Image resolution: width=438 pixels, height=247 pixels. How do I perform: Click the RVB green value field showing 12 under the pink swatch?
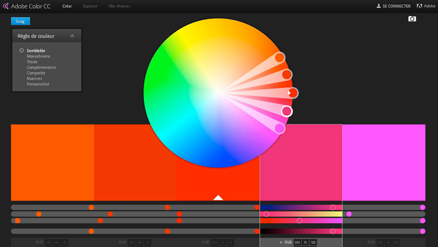click(x=305, y=242)
